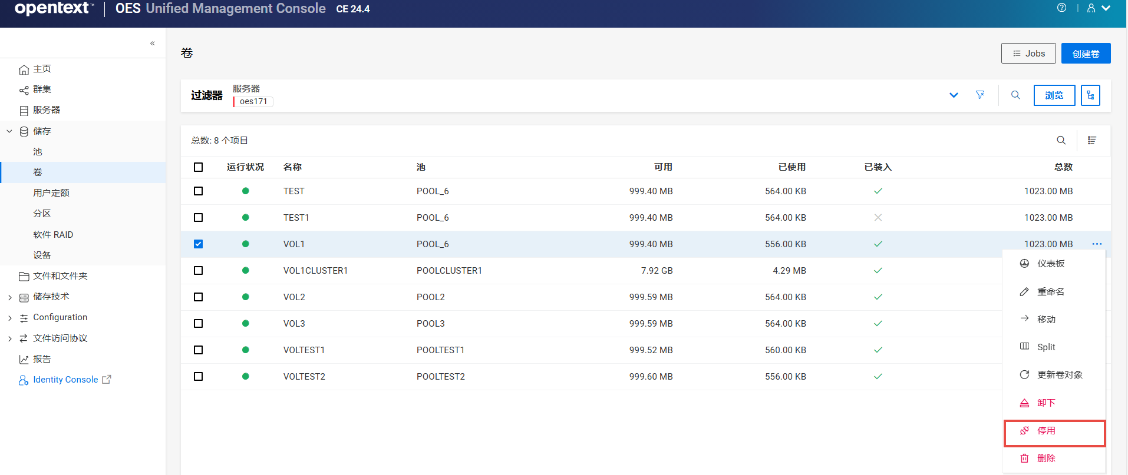
Task: Open the server tree view icon
Action: tap(1090, 95)
